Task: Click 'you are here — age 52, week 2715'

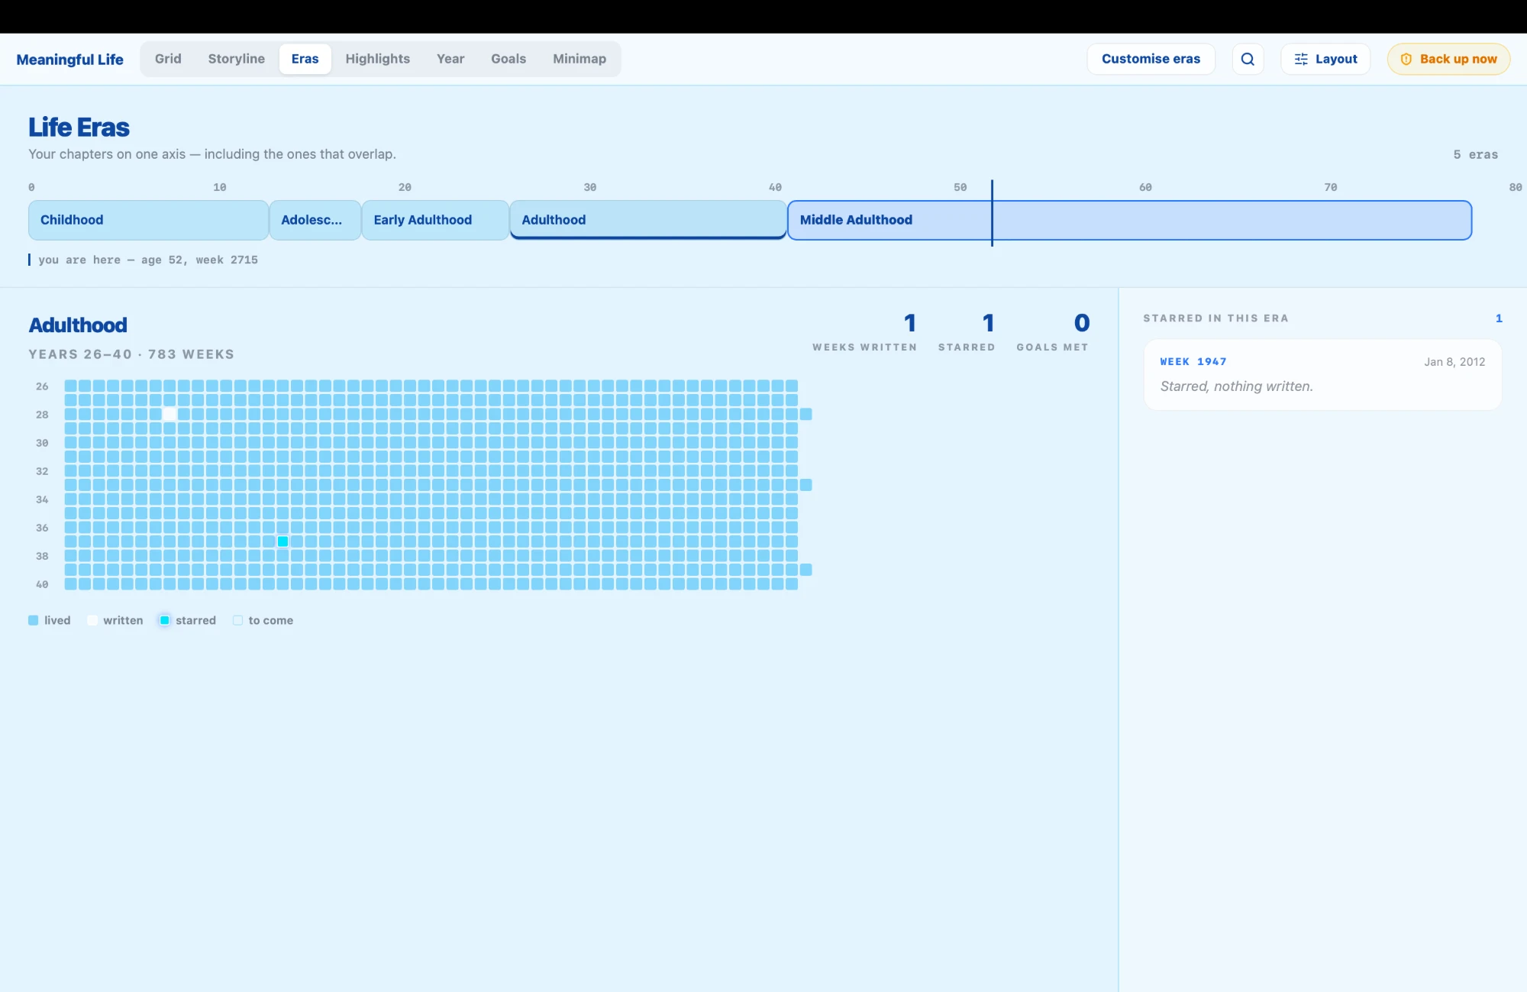Action: [148, 260]
